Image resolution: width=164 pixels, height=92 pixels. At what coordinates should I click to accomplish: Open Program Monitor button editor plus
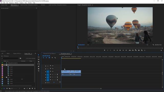(x=161, y=50)
